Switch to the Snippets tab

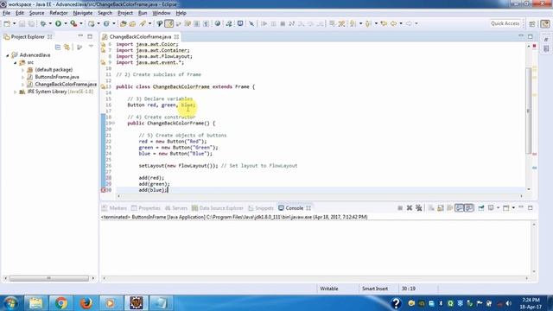coord(261,208)
